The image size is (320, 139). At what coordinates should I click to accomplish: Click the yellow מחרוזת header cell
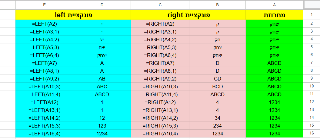coord(274,14)
